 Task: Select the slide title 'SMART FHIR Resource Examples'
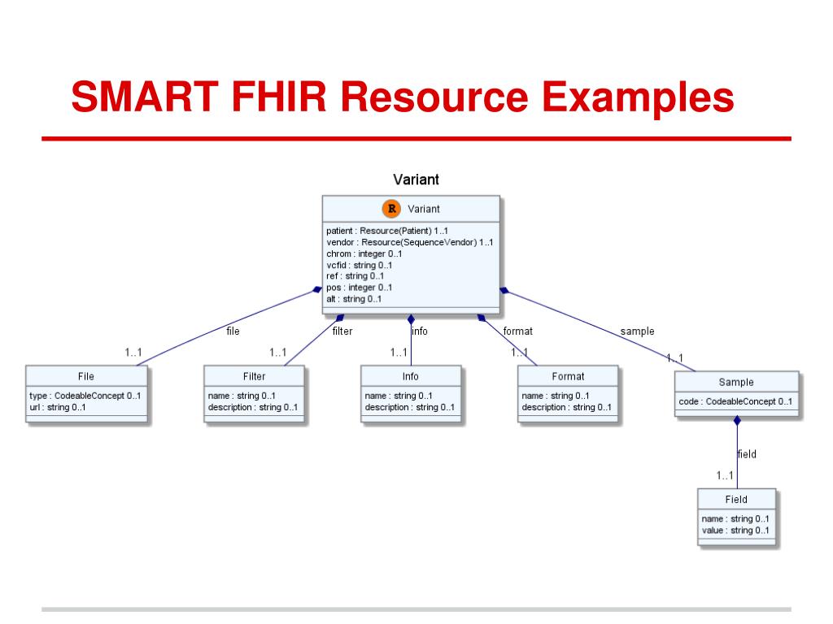point(402,97)
